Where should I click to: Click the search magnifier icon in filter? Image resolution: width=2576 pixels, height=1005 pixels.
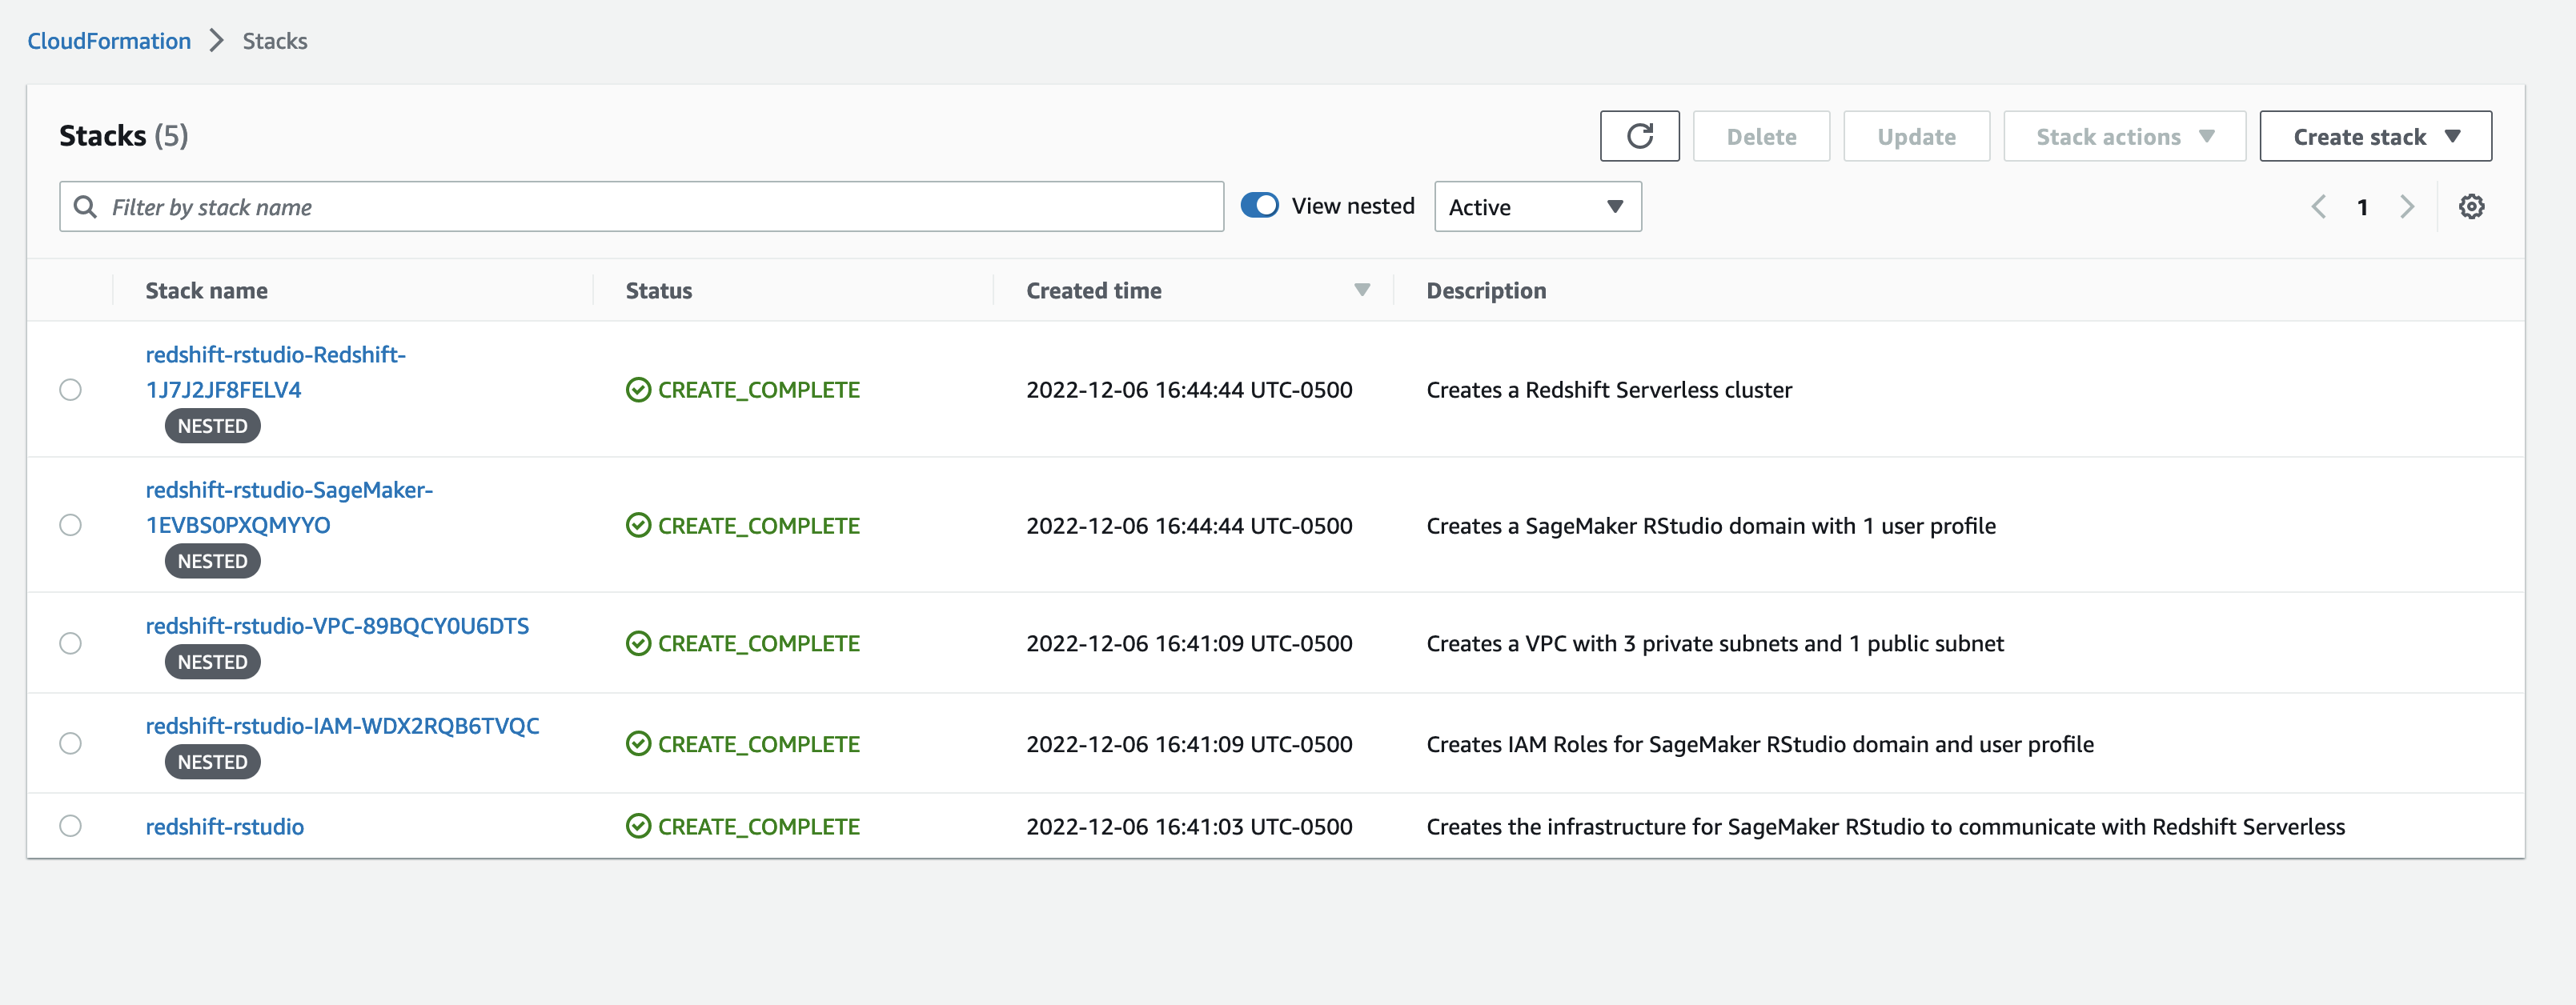(x=86, y=207)
